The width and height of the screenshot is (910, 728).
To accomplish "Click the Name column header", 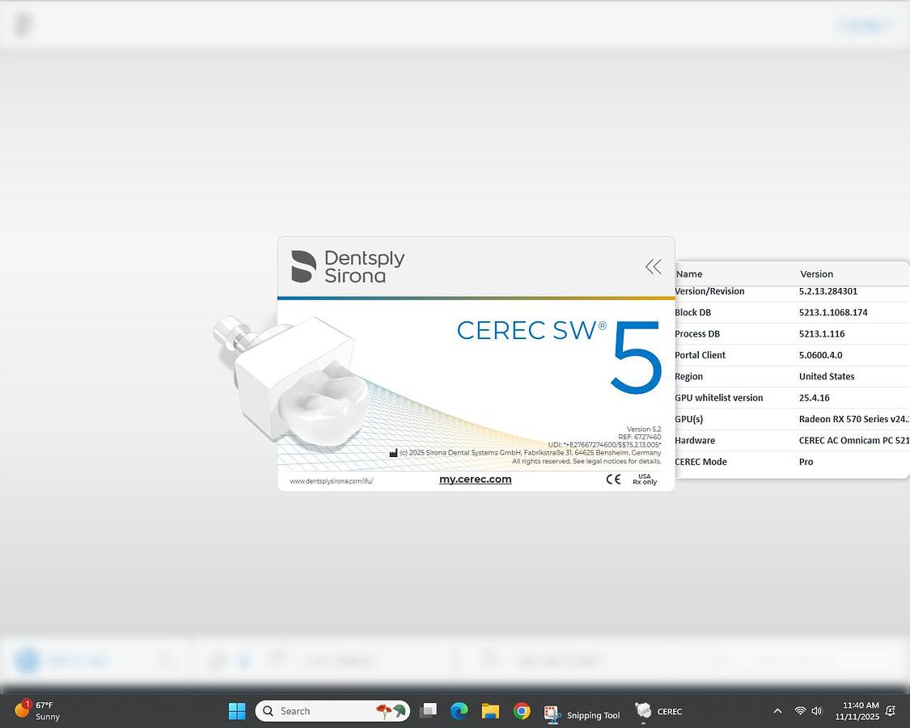I will 689,273.
